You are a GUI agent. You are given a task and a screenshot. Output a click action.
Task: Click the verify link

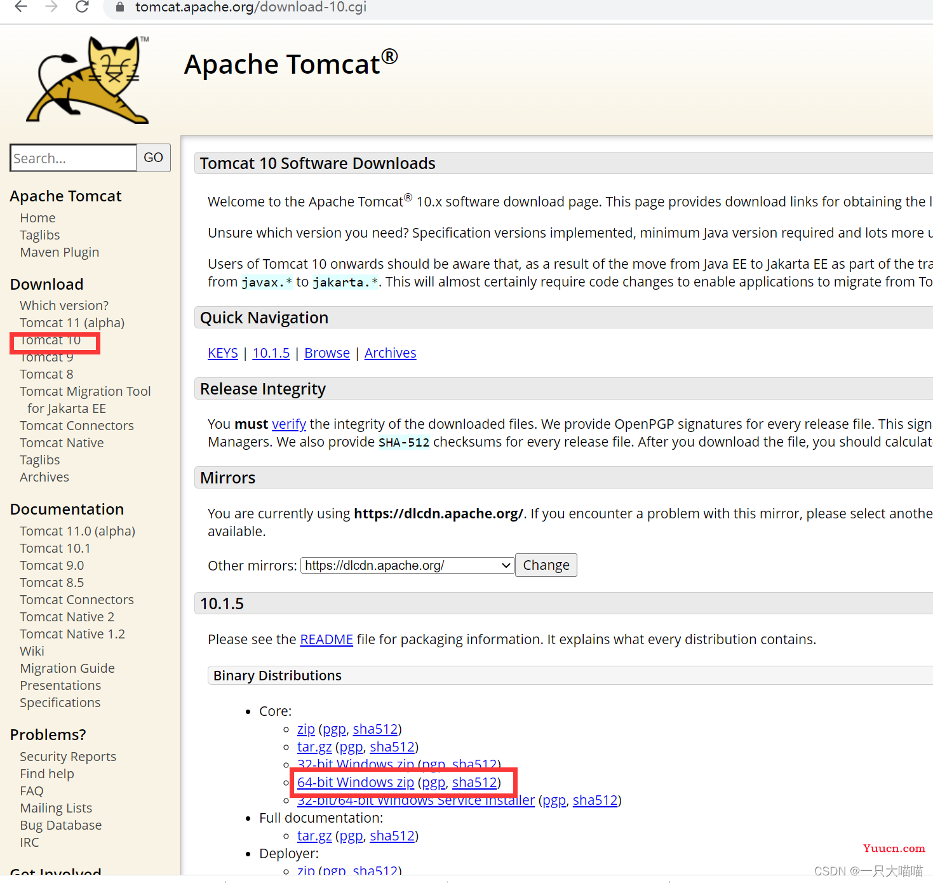(x=289, y=424)
